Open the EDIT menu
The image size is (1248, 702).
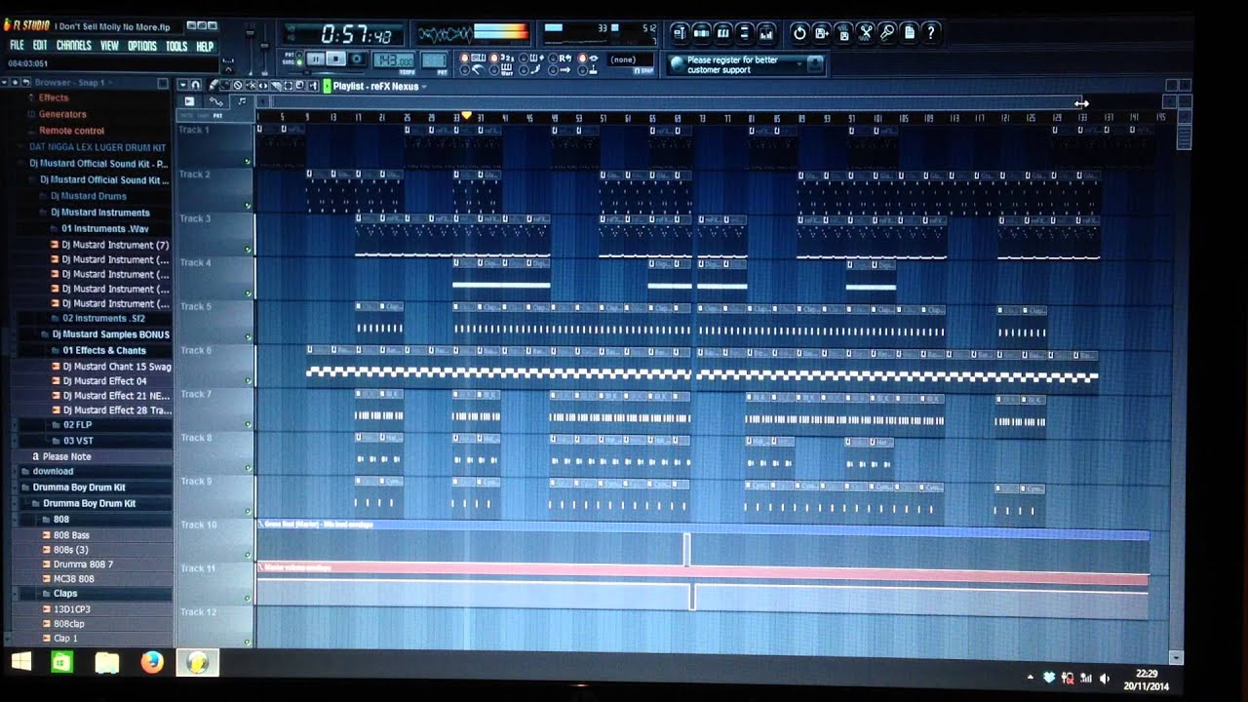[x=40, y=46]
